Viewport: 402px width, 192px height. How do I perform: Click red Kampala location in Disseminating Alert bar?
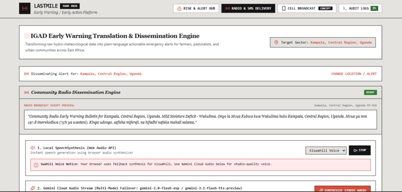(x=111, y=74)
